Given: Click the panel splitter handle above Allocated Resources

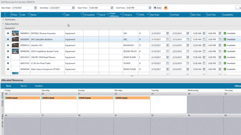Looking at the screenshot, I should tap(132, 76).
